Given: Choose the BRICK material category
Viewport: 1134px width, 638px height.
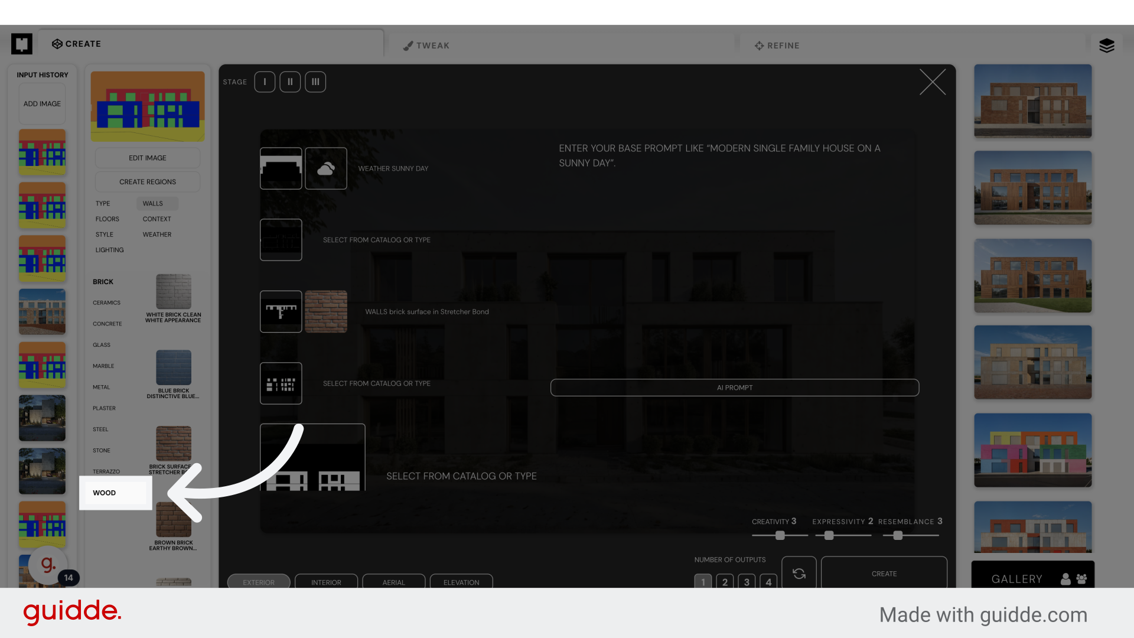Looking at the screenshot, I should [103, 282].
